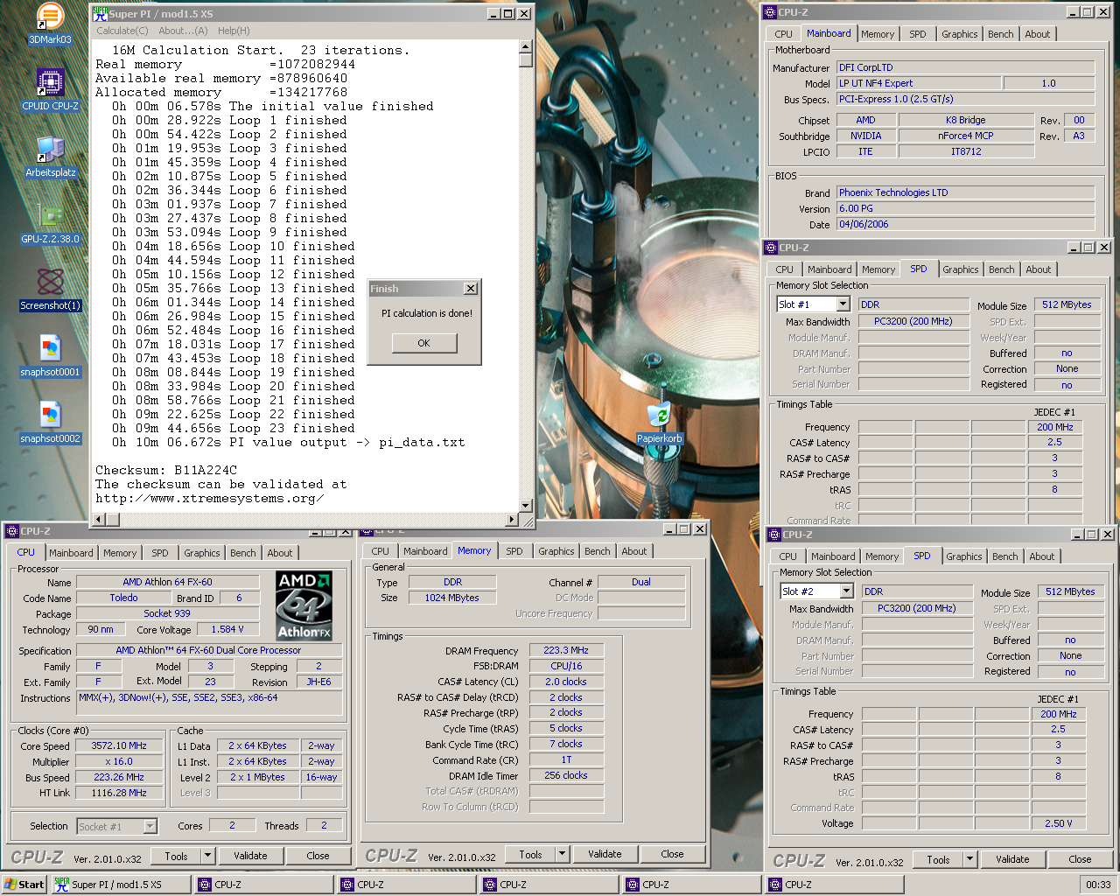This screenshot has width=1120, height=896.
Task: Expand Tools dropdown arrow in CPU-Z Memory window
Action: (x=563, y=854)
